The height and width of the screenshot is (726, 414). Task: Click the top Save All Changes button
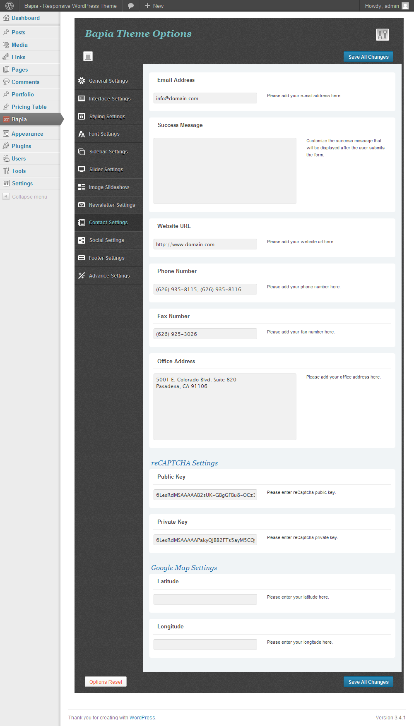(x=368, y=57)
